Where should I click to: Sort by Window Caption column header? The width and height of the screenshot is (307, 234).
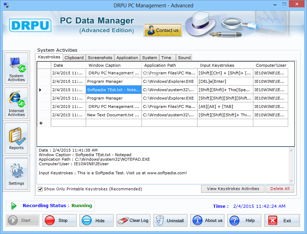(114, 65)
